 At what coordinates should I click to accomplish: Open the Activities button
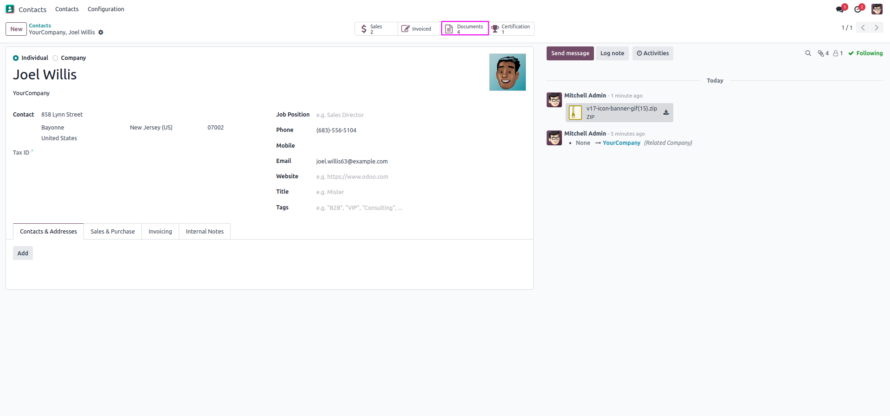click(x=652, y=53)
